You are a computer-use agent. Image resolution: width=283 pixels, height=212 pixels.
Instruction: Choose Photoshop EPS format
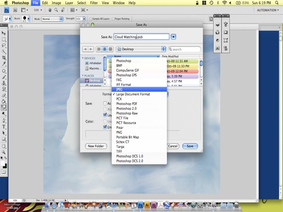point(139,75)
